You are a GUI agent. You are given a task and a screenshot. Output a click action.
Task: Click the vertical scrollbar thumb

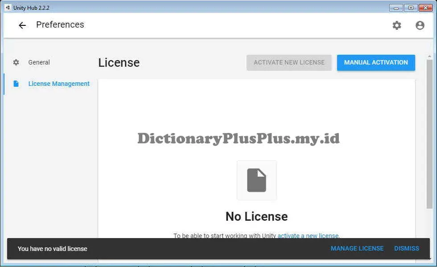[x=429, y=134]
